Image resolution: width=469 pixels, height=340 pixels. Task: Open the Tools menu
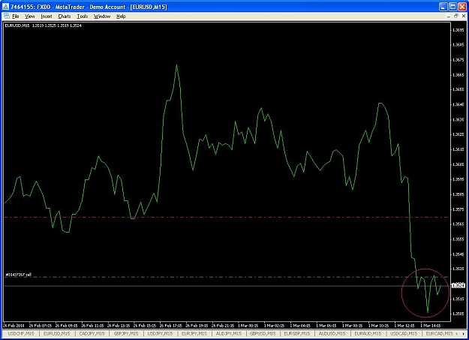(83, 17)
